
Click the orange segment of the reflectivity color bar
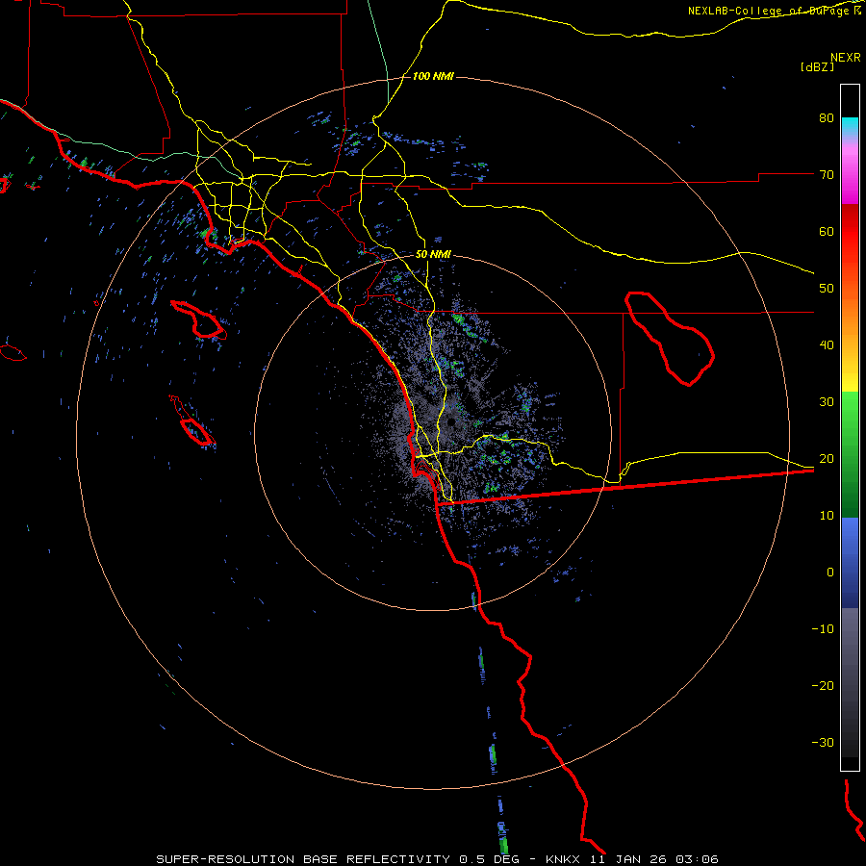(850, 315)
